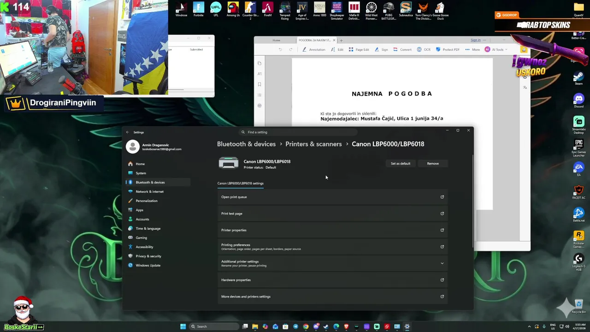Expand Additional printer settings
Viewport: 590px width, 332px height.
[333, 263]
